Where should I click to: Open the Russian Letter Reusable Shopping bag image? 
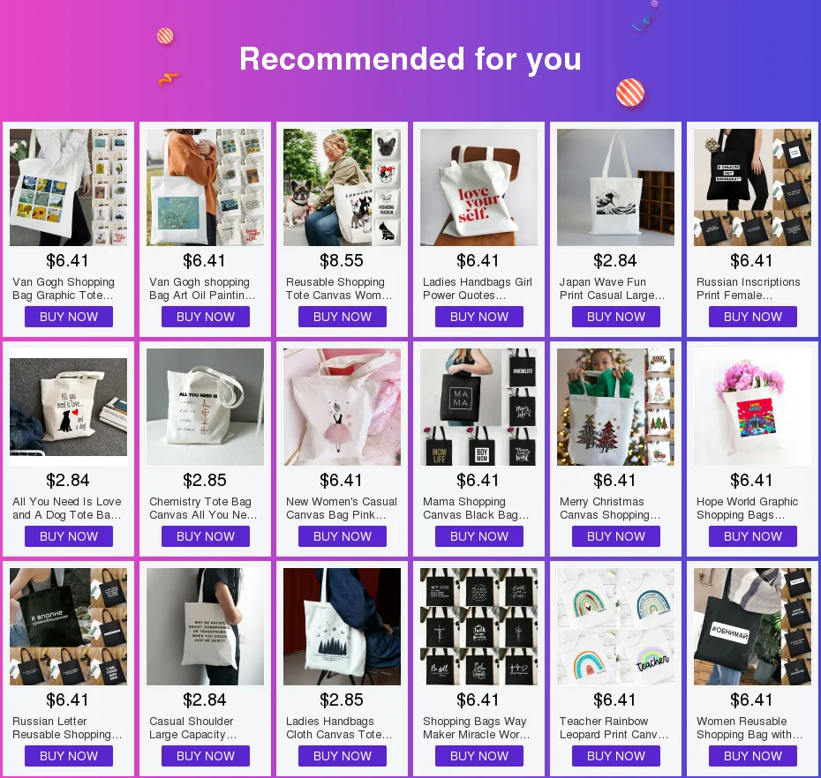[x=68, y=627]
